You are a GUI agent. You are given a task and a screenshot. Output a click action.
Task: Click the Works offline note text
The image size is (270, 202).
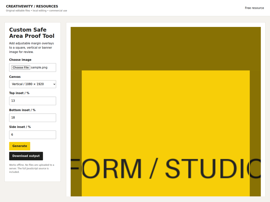32,168
